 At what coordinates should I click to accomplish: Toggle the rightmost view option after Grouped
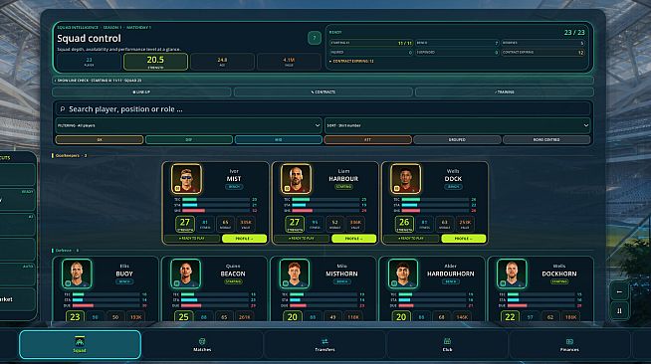click(546, 139)
